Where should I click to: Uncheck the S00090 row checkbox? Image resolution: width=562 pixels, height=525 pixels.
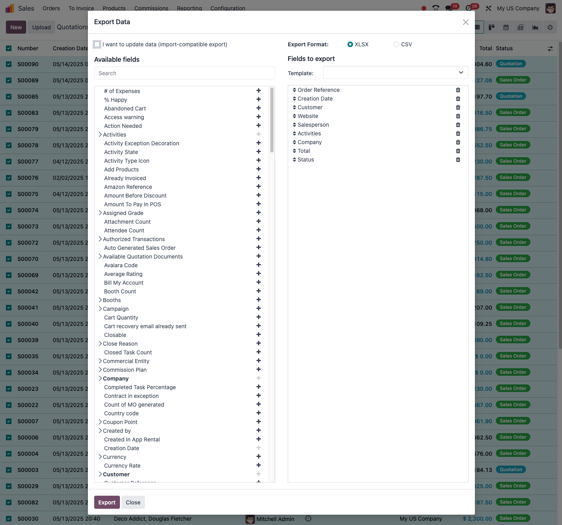pos(9,64)
